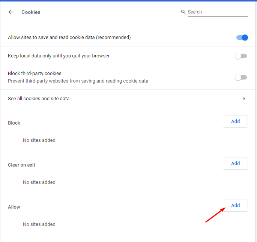The height and width of the screenshot is (242, 257).
Task: Select the Clear on exit section heading
Action: (x=21, y=165)
